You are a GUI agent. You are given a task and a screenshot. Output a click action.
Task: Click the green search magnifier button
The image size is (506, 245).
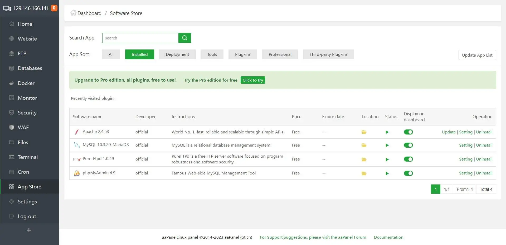(185, 38)
